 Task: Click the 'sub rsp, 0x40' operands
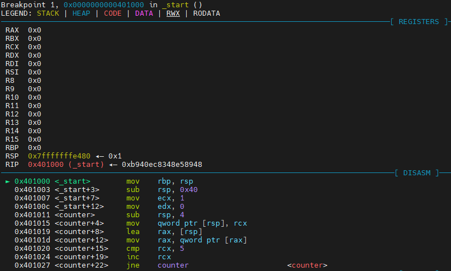pyautogui.click(x=178, y=189)
